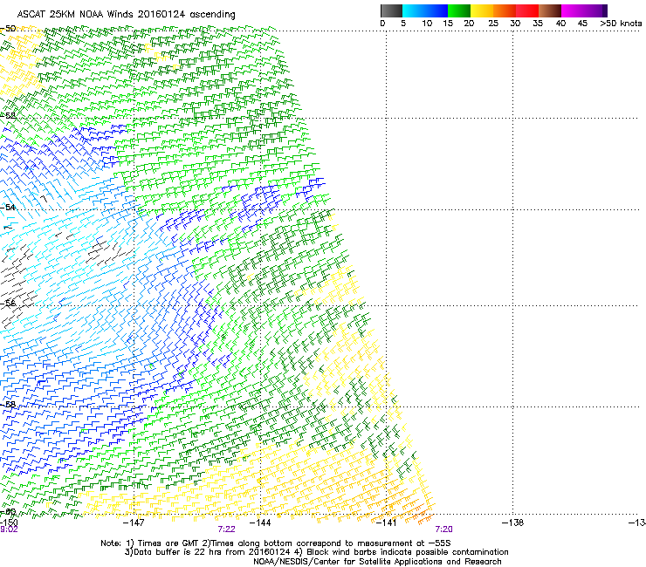Click the purple time stamp '7:22'
Screen dimensions: 646x567
pyautogui.click(x=227, y=529)
